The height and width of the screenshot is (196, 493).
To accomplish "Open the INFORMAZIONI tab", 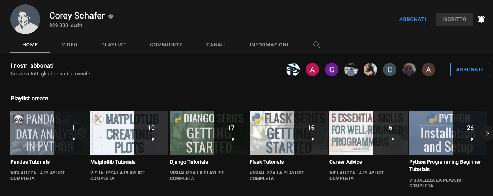I will pyautogui.click(x=269, y=45).
